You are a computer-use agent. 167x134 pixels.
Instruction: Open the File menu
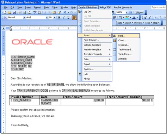[x=6, y=7]
